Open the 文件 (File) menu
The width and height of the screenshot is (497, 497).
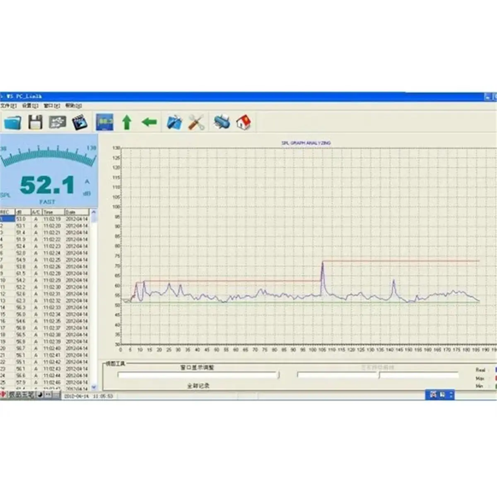coord(8,106)
